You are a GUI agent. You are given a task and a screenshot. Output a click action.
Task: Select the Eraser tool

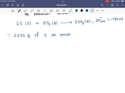coord(26,11)
